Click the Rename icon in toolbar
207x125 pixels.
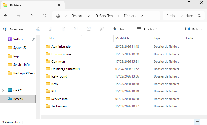76,29
